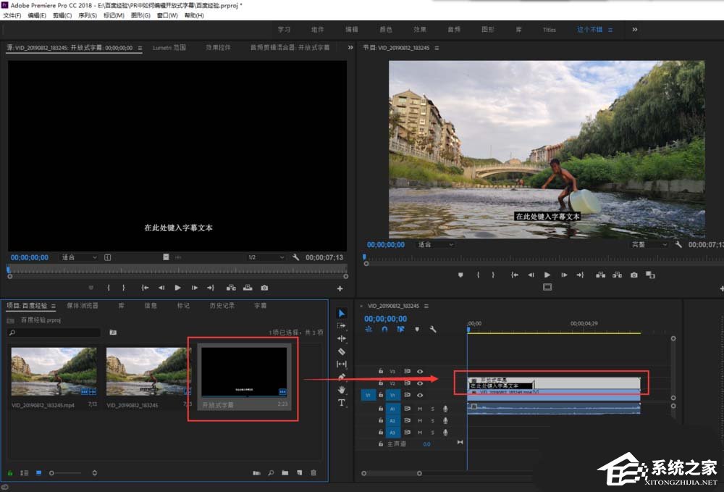
Task: Play the Program monitor video
Action: coord(547,275)
